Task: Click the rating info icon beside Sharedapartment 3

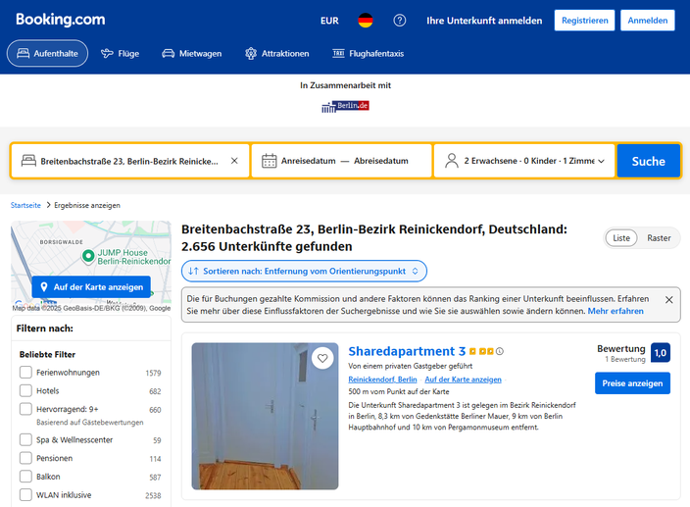Action: tap(500, 351)
